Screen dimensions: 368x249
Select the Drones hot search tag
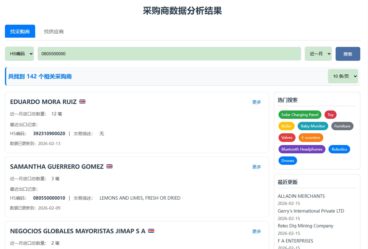(287, 160)
